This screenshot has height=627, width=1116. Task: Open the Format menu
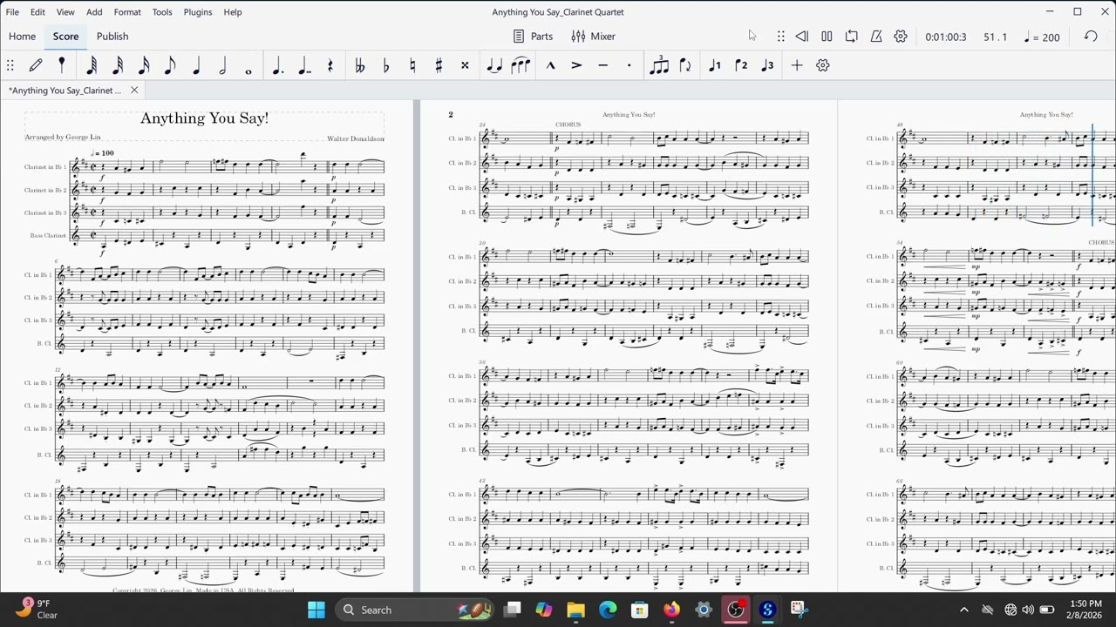[127, 12]
